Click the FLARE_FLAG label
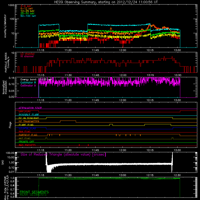This screenshot has height=200, width=200. [x=26, y=125]
